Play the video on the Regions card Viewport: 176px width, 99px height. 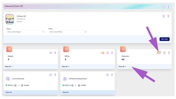[51, 53]
